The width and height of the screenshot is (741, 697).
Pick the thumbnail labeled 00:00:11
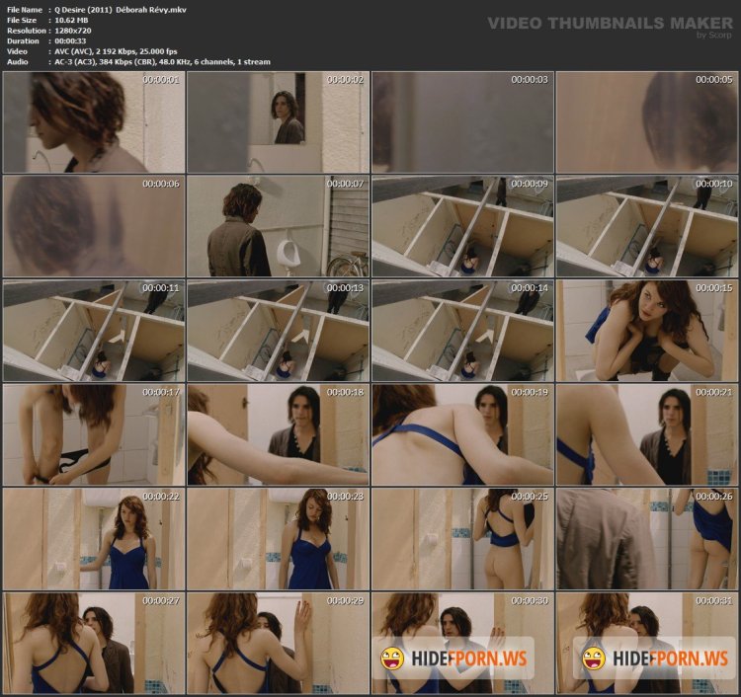tap(94, 331)
